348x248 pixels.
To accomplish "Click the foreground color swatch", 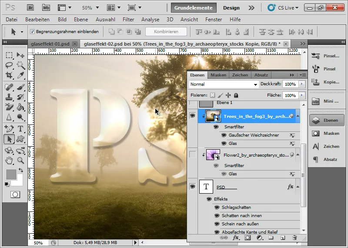I will pyautogui.click(x=11, y=174).
